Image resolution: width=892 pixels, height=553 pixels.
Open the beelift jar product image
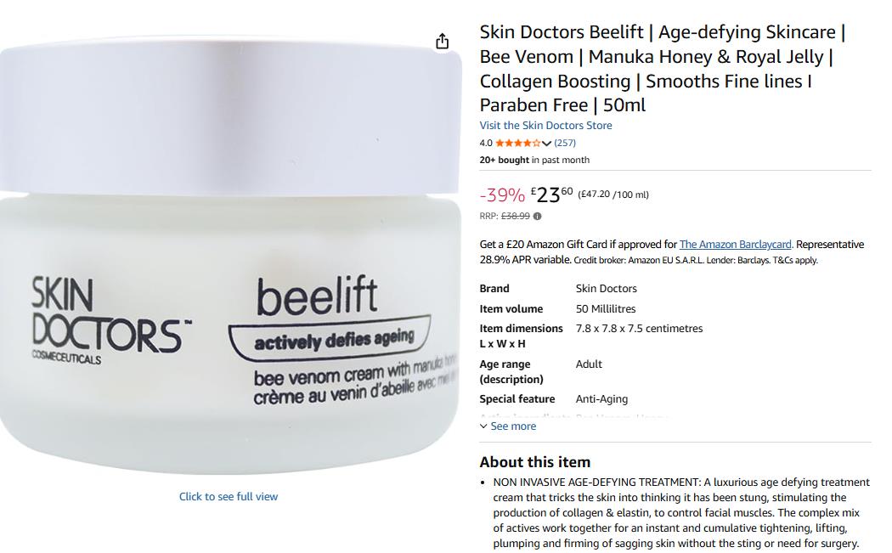(230, 252)
